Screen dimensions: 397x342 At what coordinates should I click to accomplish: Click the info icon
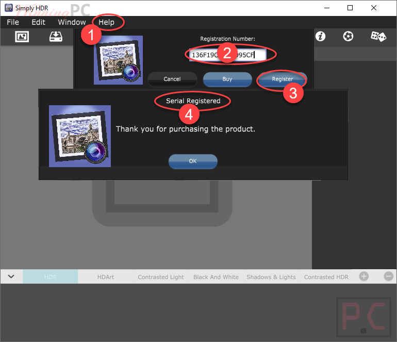coord(320,36)
